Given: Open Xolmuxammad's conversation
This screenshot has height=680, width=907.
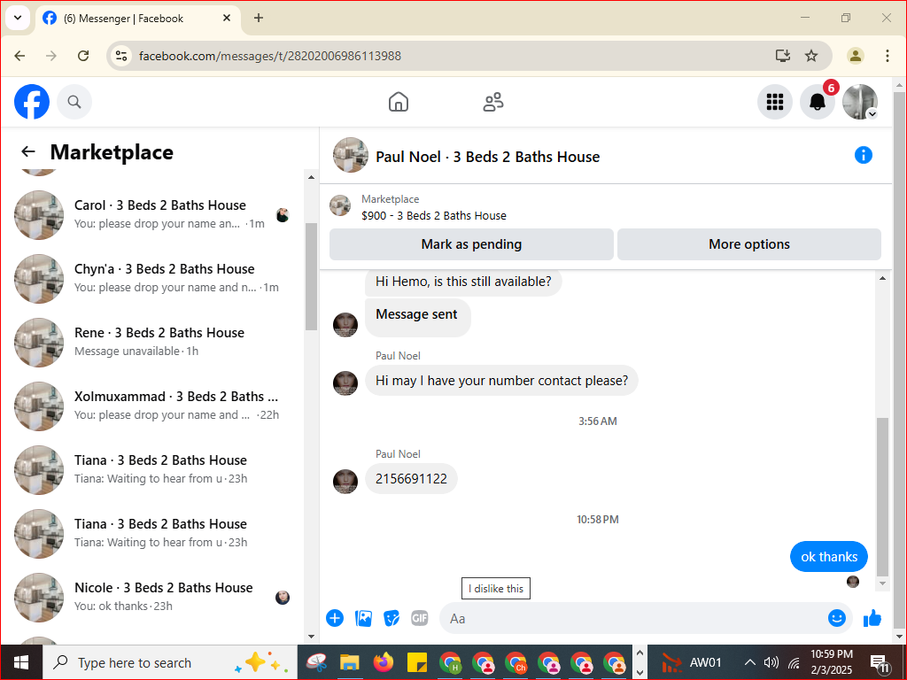Looking at the screenshot, I should tap(152, 406).
